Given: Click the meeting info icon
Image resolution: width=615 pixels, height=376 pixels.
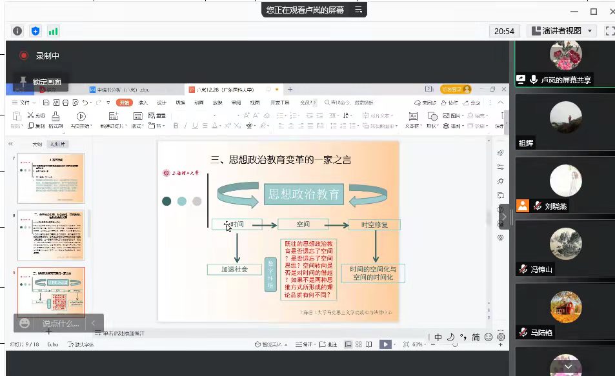Looking at the screenshot, I should click(x=17, y=31).
